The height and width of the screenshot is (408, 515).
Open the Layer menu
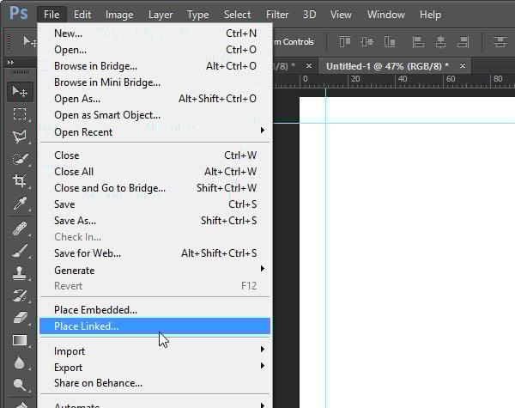click(161, 15)
